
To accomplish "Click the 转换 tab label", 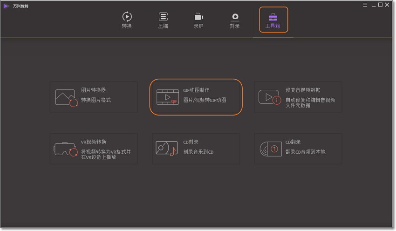I will 127,26.
